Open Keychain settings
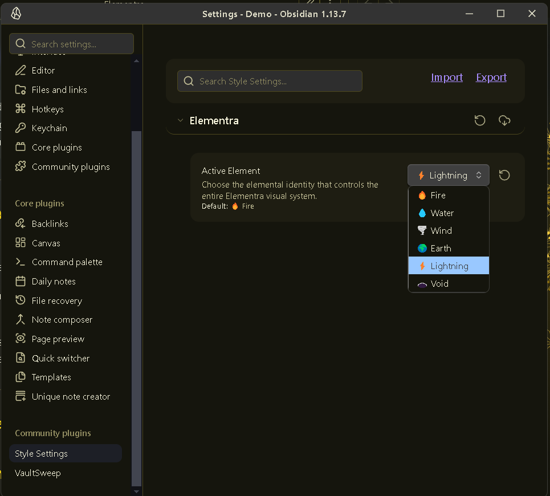Image resolution: width=550 pixels, height=496 pixels. click(x=66, y=128)
